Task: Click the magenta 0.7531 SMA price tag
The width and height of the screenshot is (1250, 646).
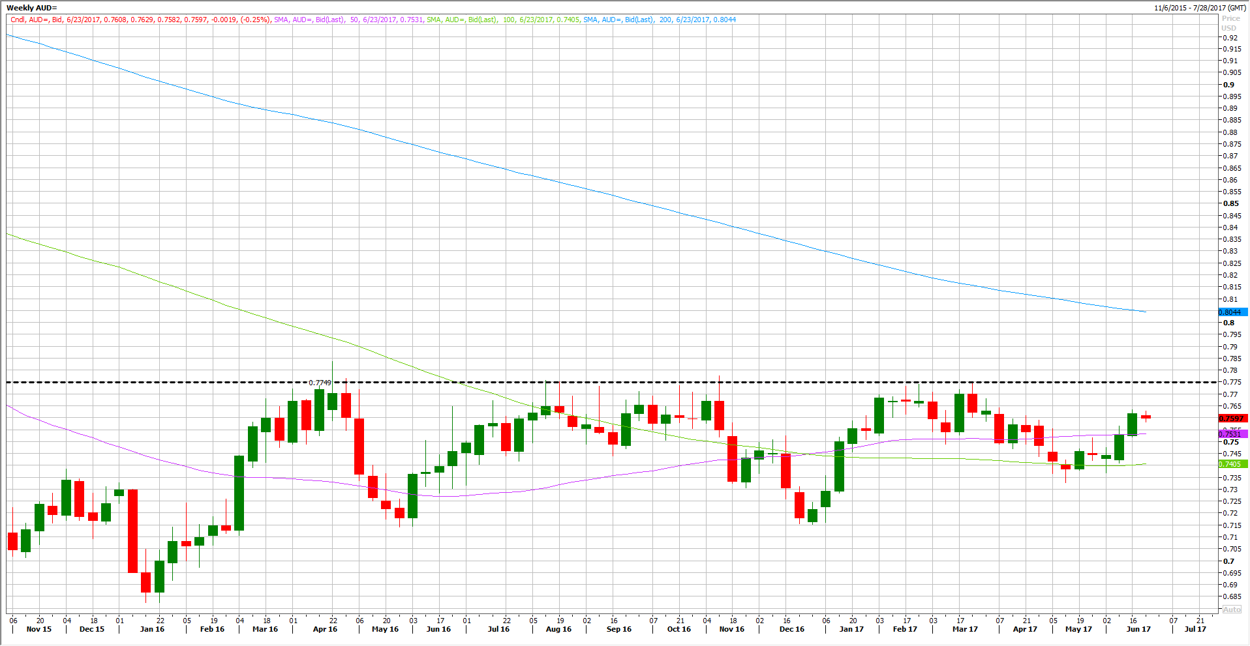Action: pyautogui.click(x=1232, y=434)
